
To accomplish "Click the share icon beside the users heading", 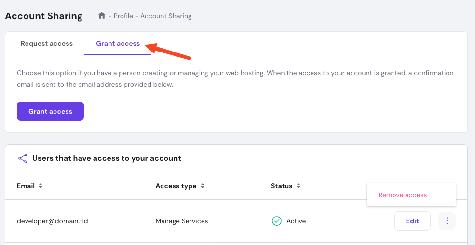I will pyautogui.click(x=23, y=158).
